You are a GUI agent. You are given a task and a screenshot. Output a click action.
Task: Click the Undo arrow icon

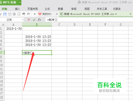point(24,14)
